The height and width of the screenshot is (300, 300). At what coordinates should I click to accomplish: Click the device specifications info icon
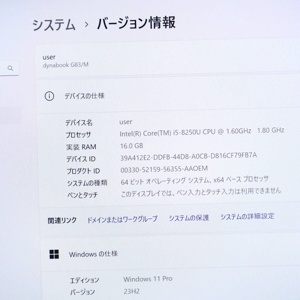click(x=49, y=96)
